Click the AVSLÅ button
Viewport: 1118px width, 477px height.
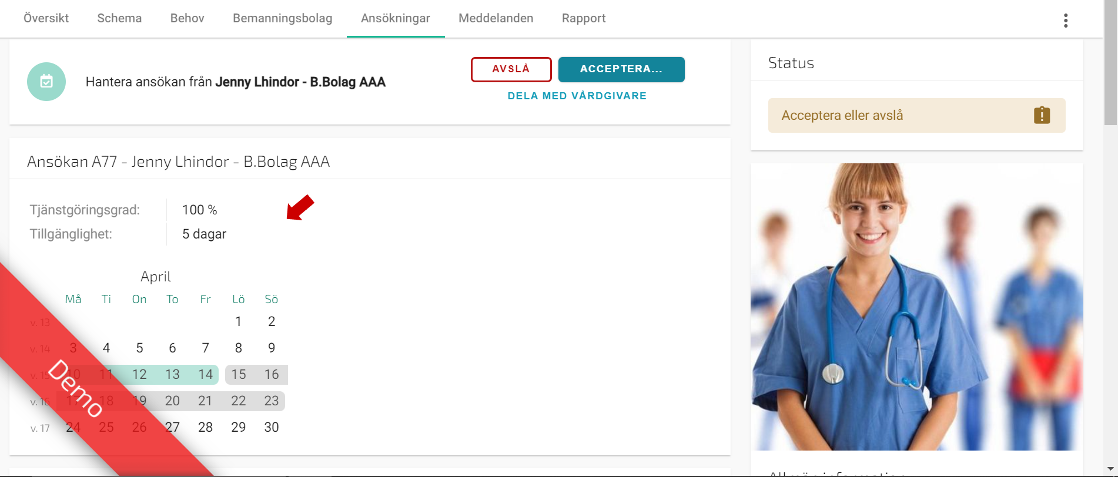click(511, 69)
